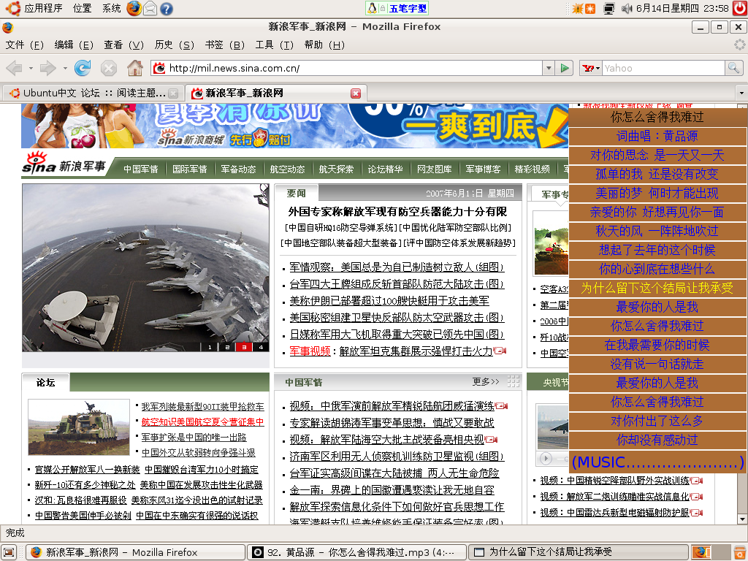748x561 pixels.
Task: Click the 国际军情 navigation link
Action: pyautogui.click(x=189, y=169)
